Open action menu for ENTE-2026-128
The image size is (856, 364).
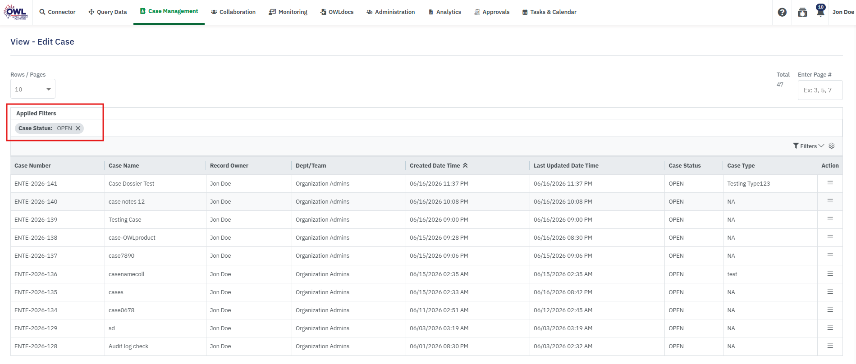[x=830, y=346]
